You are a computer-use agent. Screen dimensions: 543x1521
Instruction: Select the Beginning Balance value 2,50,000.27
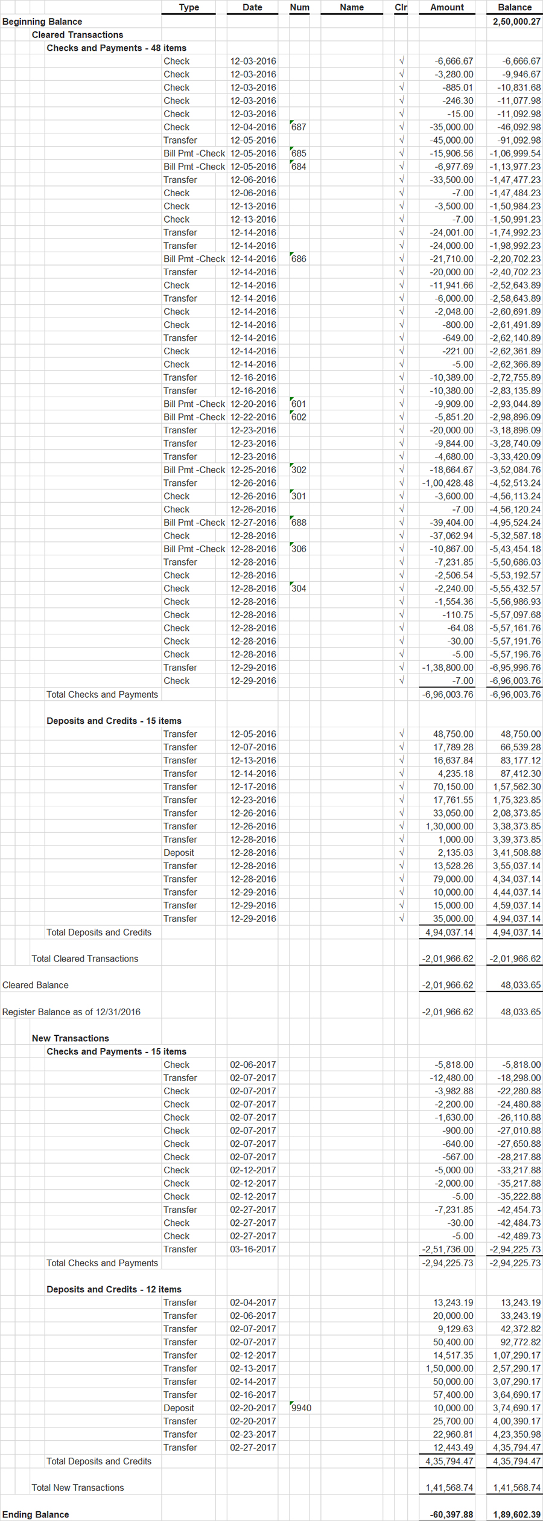(x=516, y=21)
